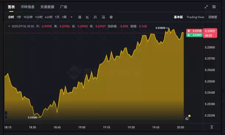
Task: Switch to the 图表 tab
Action: pyautogui.click(x=11, y=7)
